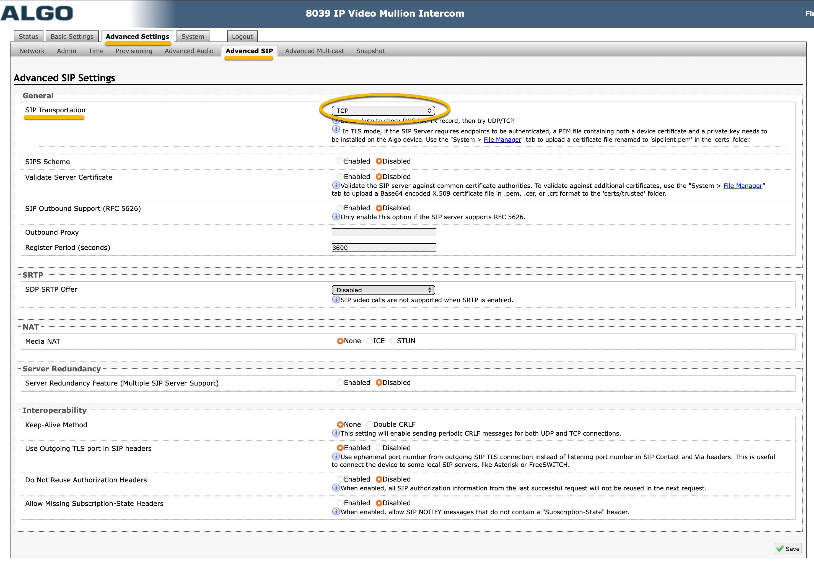Enable Allow Missing Subscription-State Headers

[x=340, y=503]
